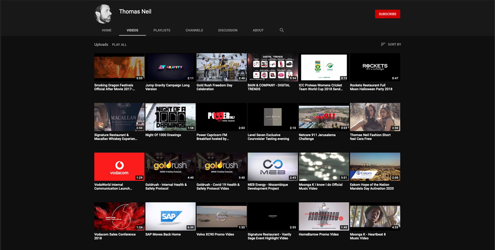The height and width of the screenshot is (250, 495).
Task: Open the Sort By dropdown
Action: click(391, 45)
